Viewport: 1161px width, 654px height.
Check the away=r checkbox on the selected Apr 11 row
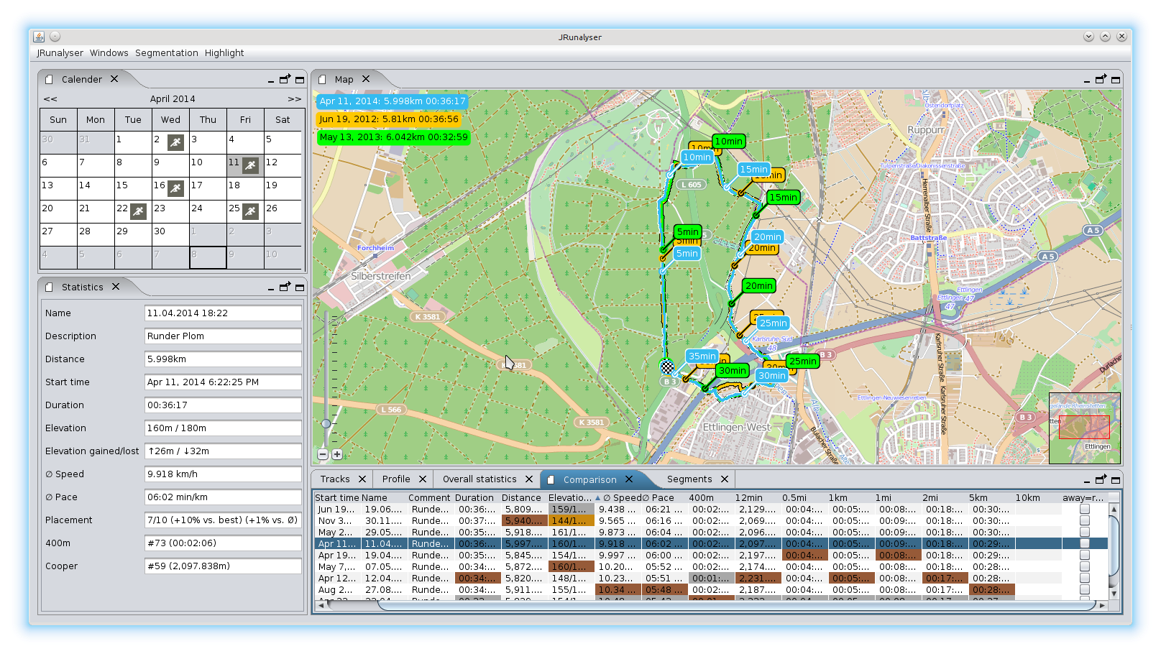tap(1084, 543)
